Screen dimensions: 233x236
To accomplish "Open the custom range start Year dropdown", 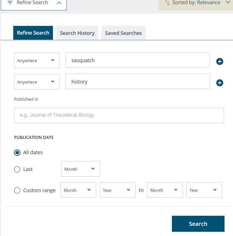I will 117,190.
